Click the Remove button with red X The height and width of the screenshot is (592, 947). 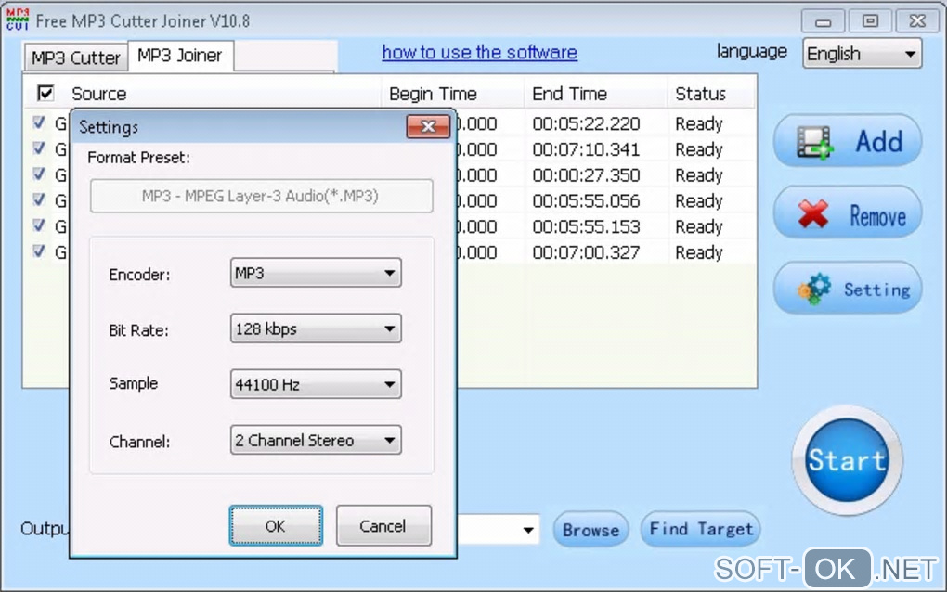[848, 213]
